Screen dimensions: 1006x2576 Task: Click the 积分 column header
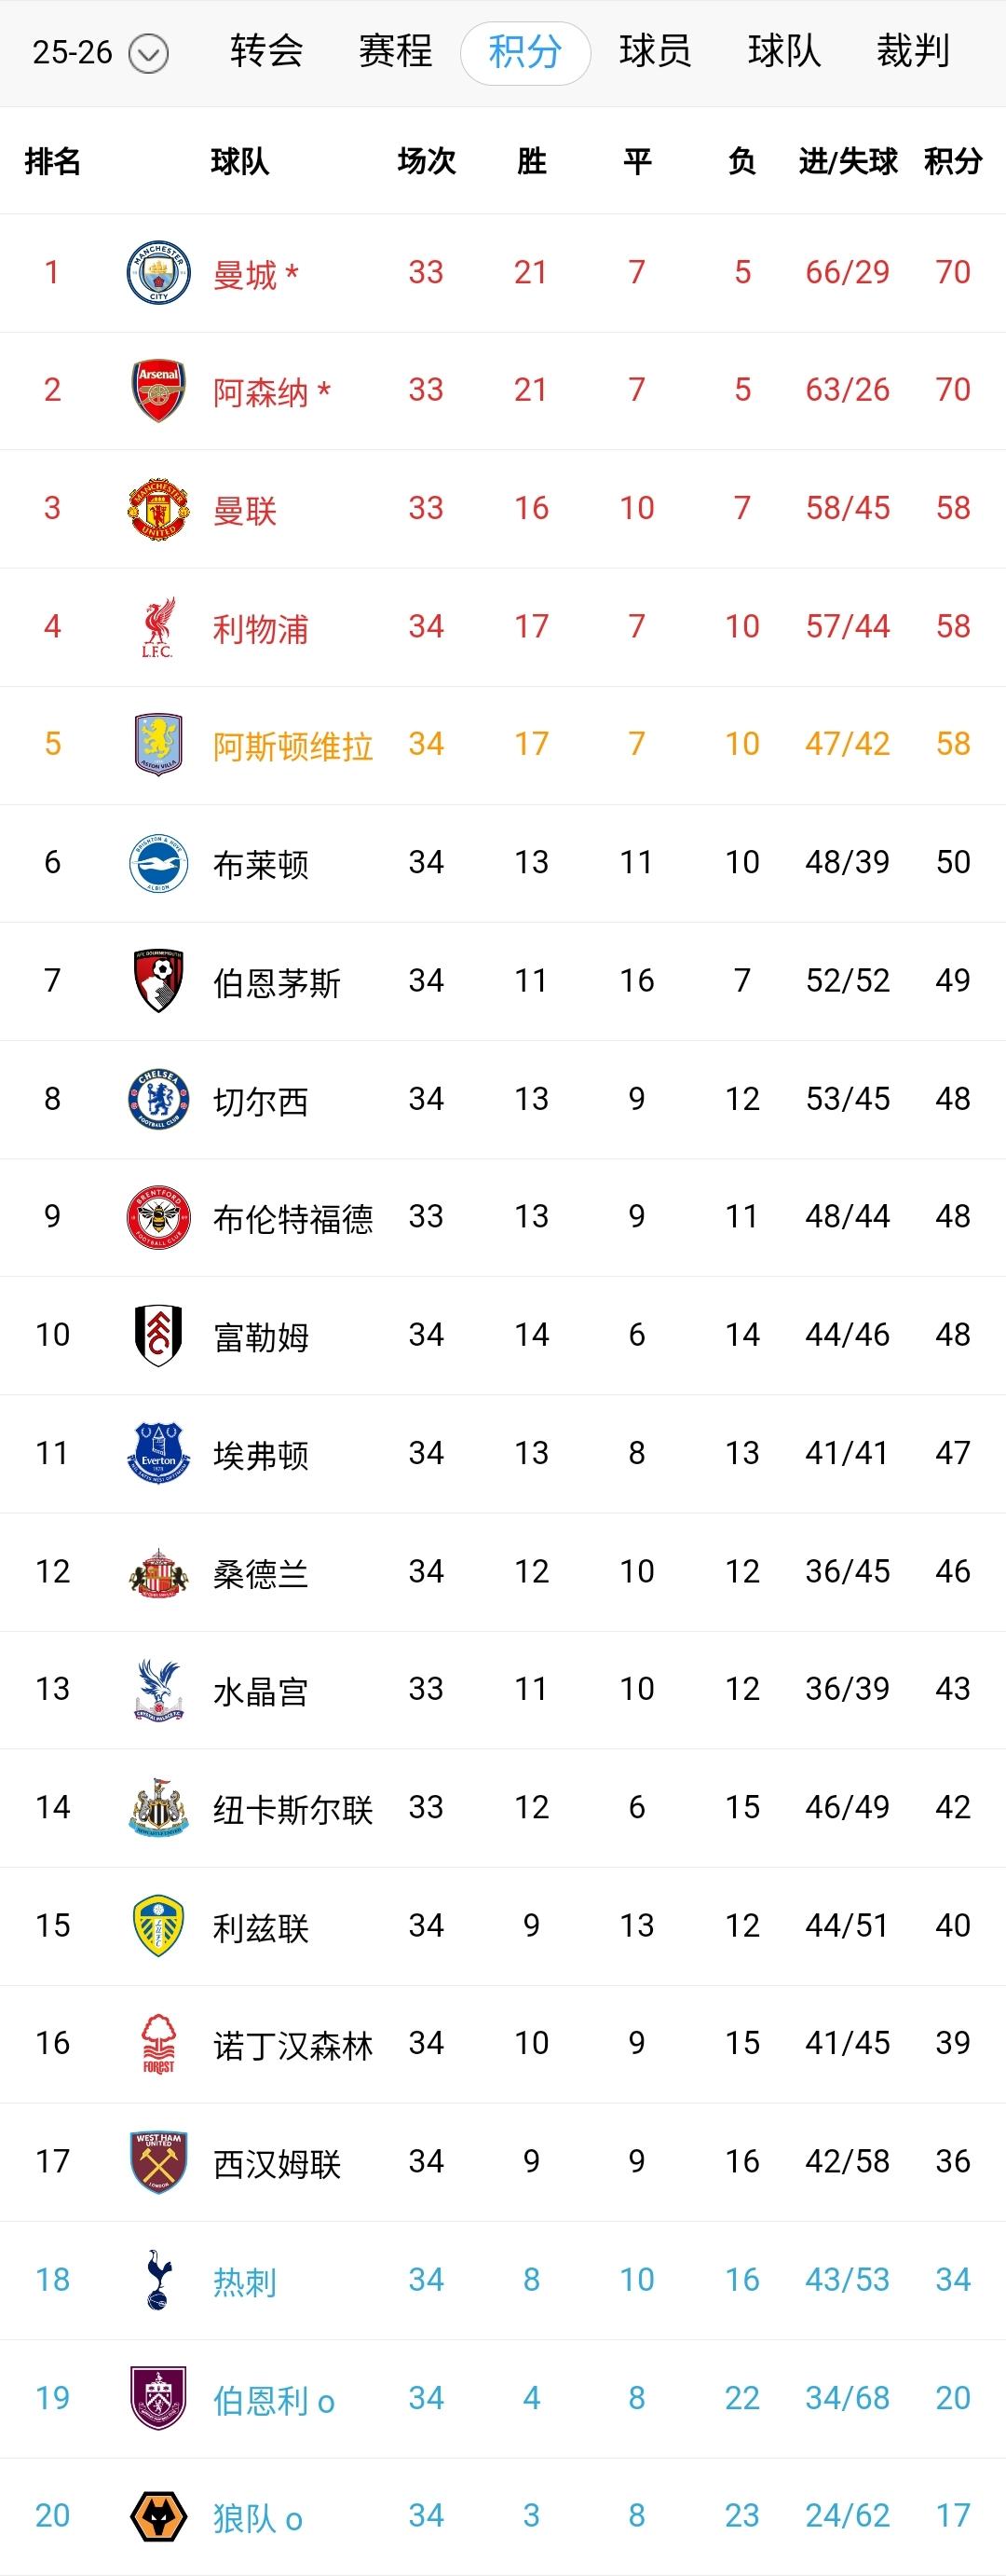tap(952, 161)
